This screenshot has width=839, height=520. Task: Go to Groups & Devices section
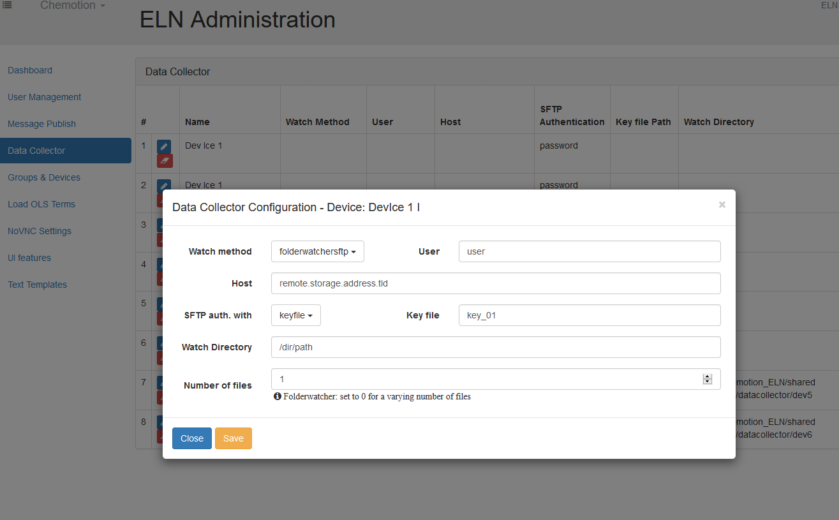pyautogui.click(x=44, y=177)
